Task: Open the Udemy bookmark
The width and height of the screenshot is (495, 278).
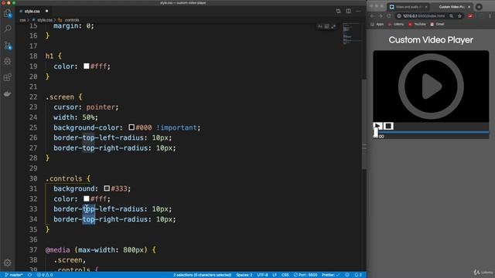Action: [396, 24]
